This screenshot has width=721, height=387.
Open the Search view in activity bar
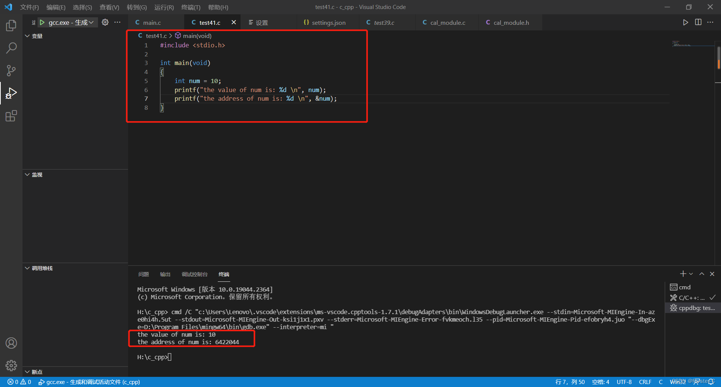pos(11,48)
